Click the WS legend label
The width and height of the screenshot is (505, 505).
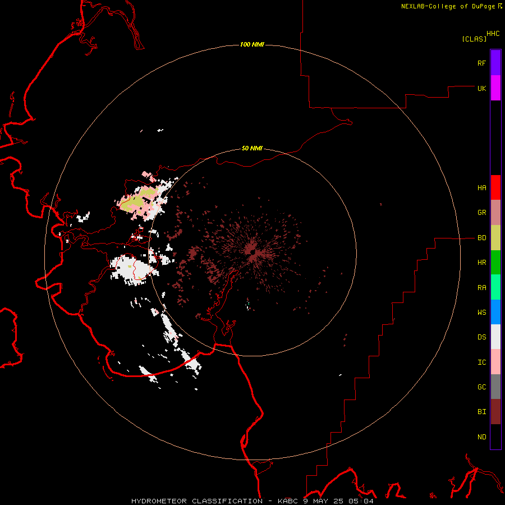coord(481,313)
